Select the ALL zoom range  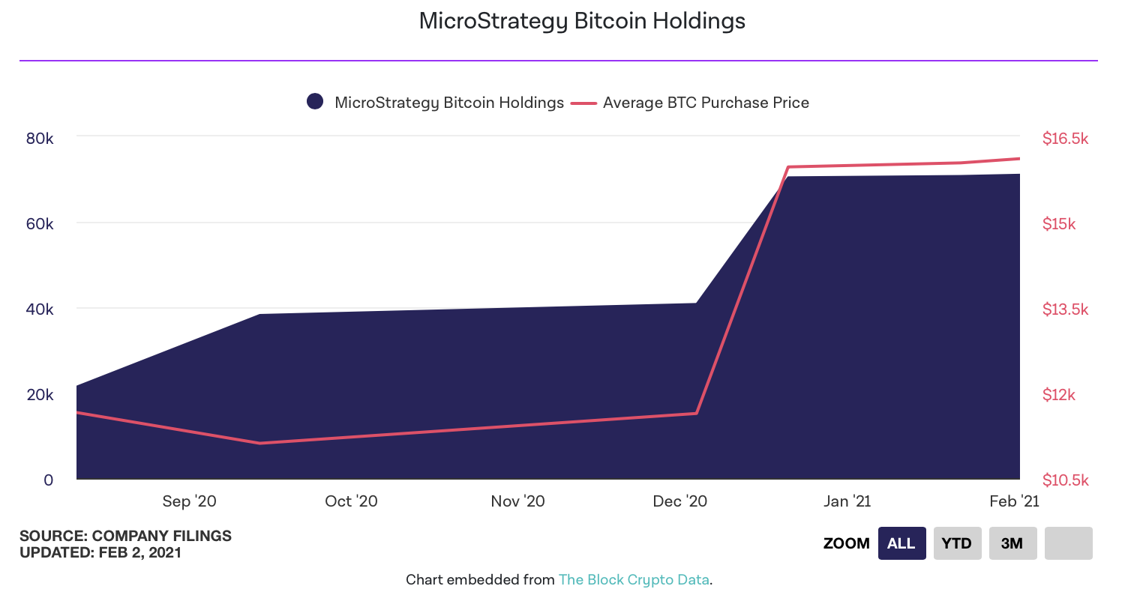(x=901, y=543)
